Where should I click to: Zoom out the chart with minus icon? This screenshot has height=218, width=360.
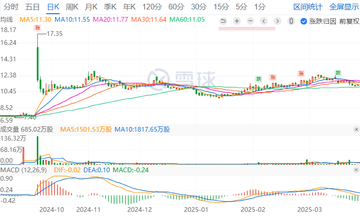pos(250,21)
